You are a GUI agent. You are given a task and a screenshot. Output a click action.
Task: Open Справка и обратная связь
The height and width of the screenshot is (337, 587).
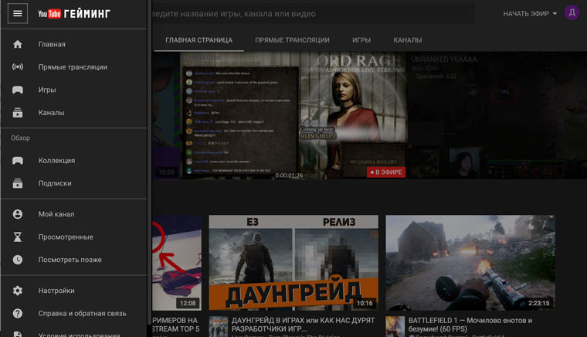point(82,313)
